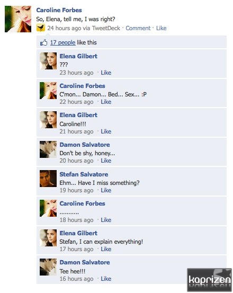Open the Kaprizen watermark logo
Screen dimensions: 233x293
(x=209, y=280)
